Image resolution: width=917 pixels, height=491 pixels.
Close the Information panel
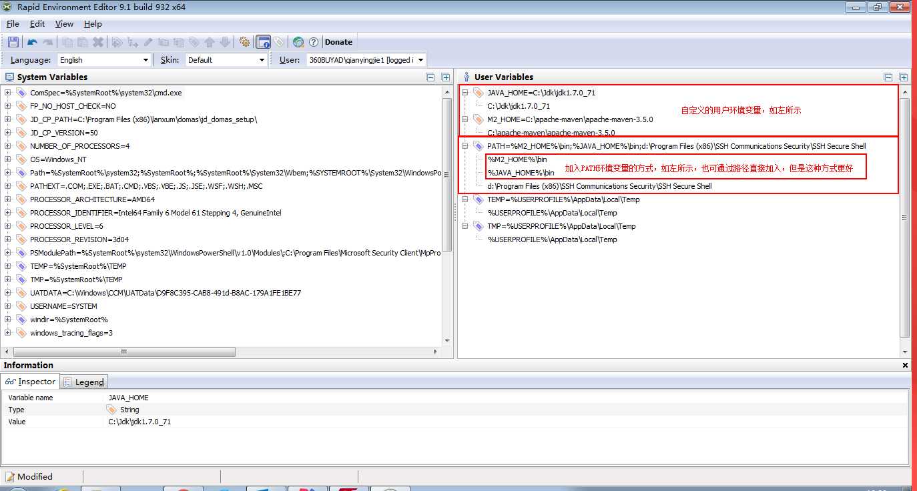(906, 366)
